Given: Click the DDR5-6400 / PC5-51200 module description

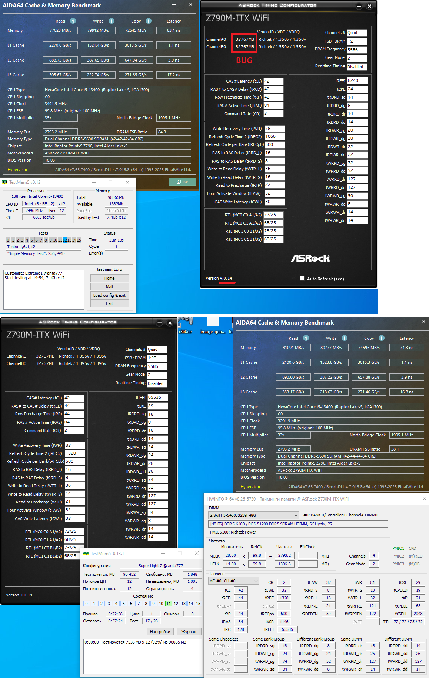Looking at the screenshot, I should coord(298,524).
